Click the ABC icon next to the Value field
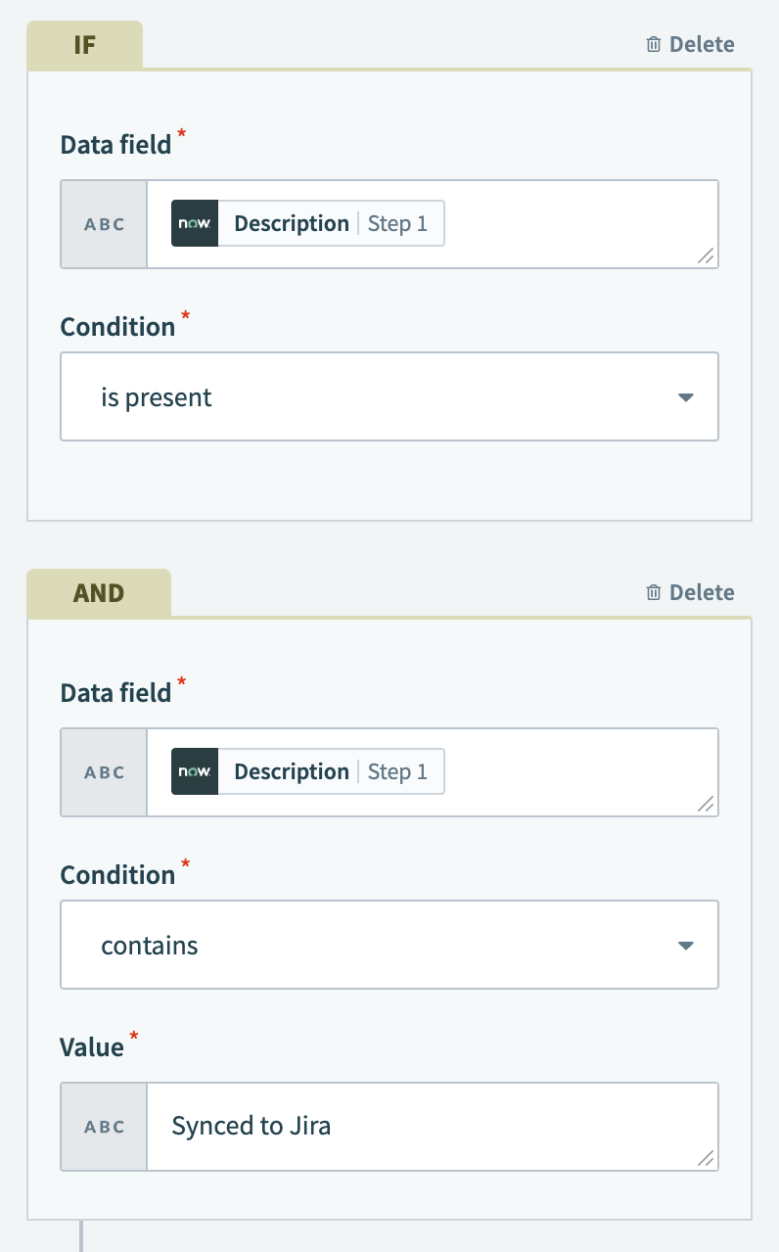Viewport: 779px width, 1252px height. click(103, 1126)
